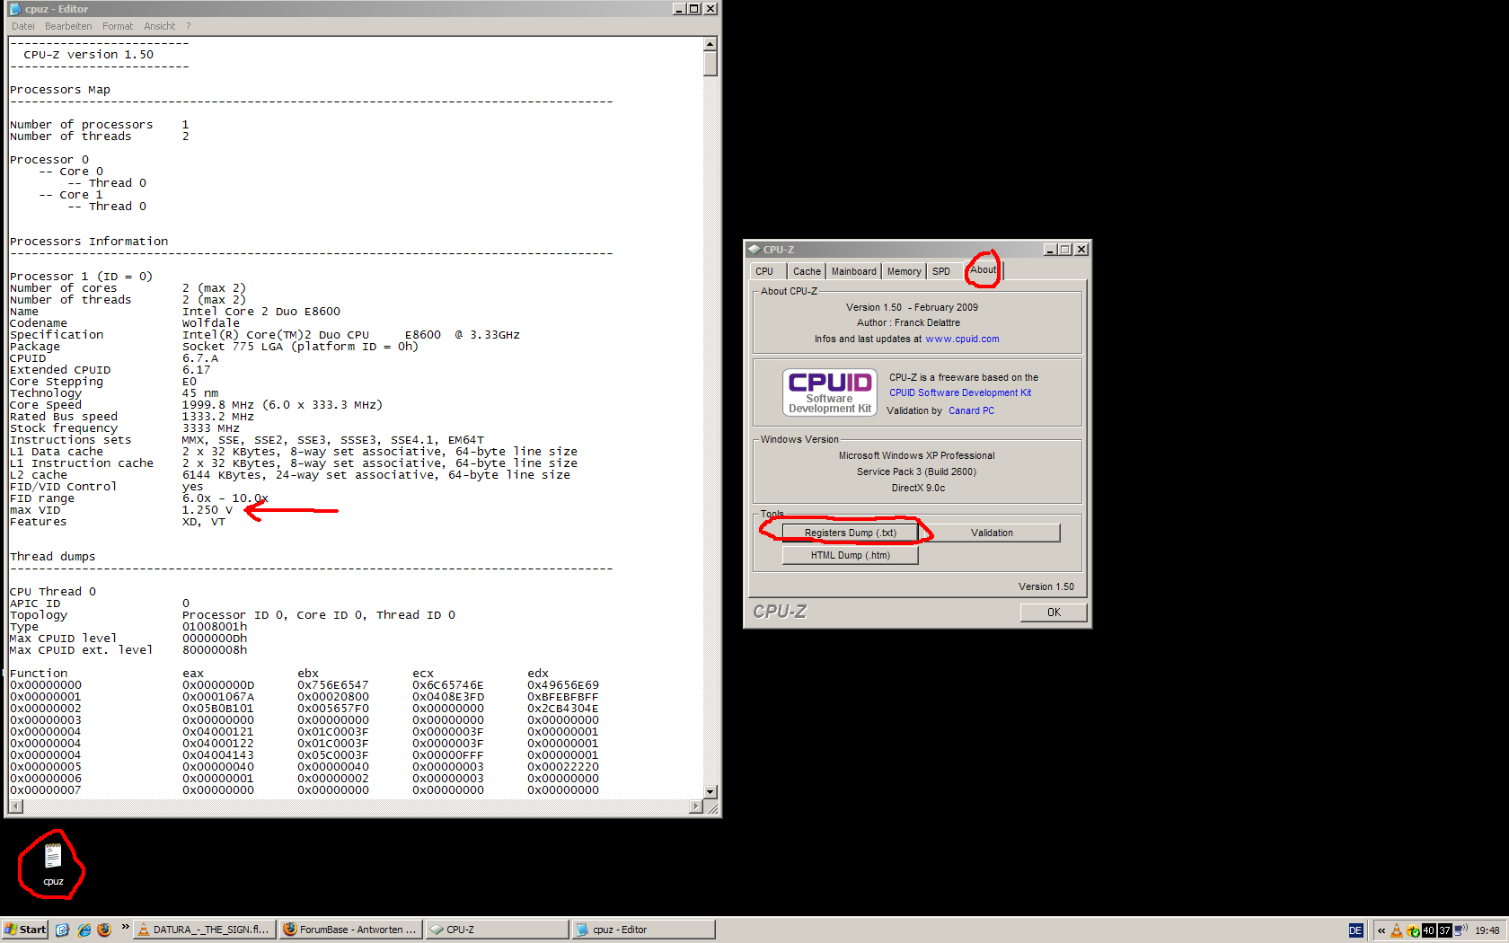This screenshot has height=943, width=1509.
Task: Open the Ansicht menu in Editor
Action: pos(160,26)
